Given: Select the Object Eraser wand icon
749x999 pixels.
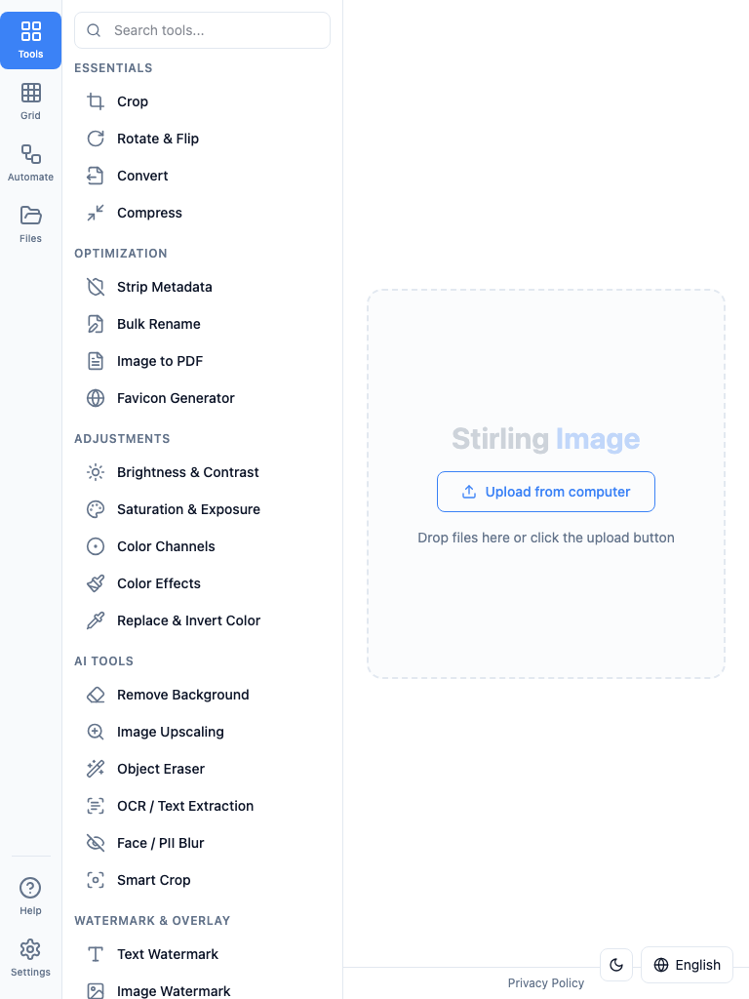Looking at the screenshot, I should click(x=96, y=769).
